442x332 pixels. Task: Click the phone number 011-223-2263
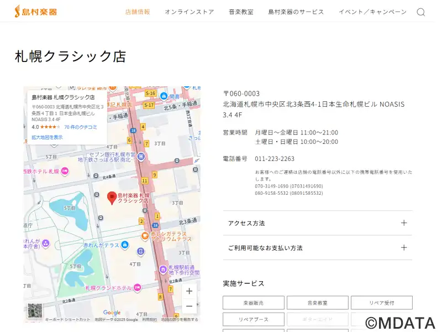(x=275, y=159)
